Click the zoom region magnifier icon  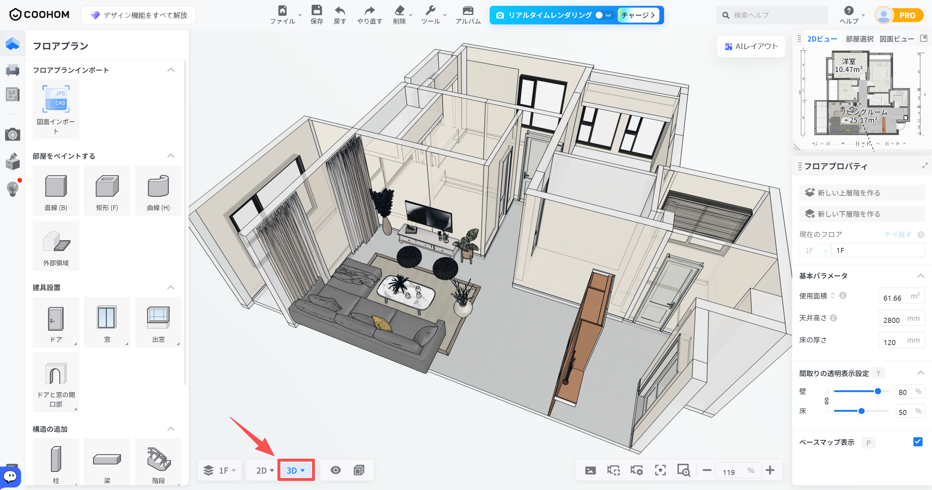683,470
